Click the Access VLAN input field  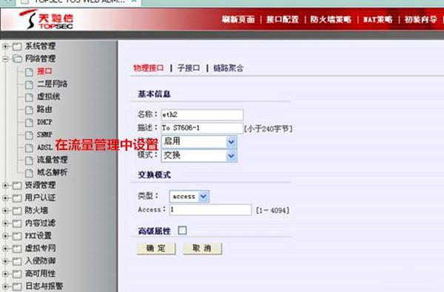tap(210, 210)
